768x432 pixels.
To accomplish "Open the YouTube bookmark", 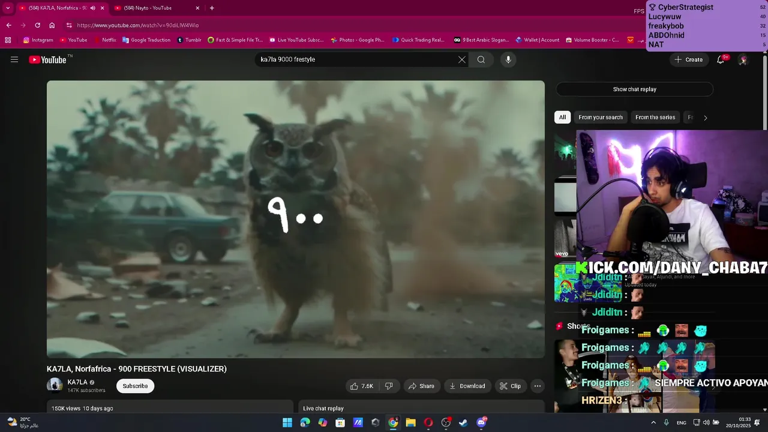I will (73, 40).
